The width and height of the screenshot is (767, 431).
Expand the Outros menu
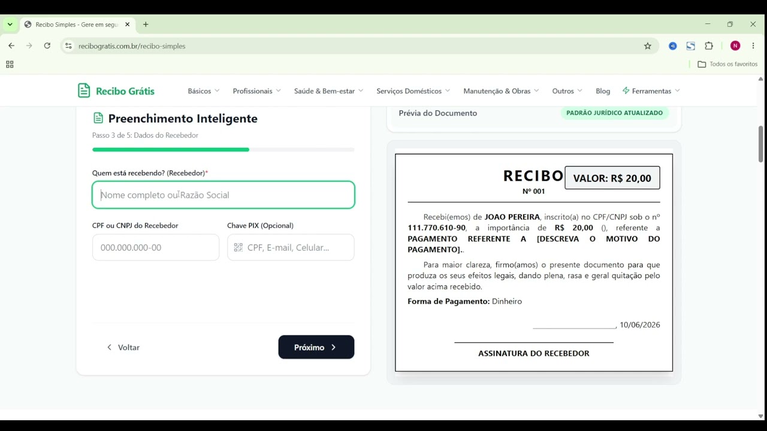click(x=567, y=91)
